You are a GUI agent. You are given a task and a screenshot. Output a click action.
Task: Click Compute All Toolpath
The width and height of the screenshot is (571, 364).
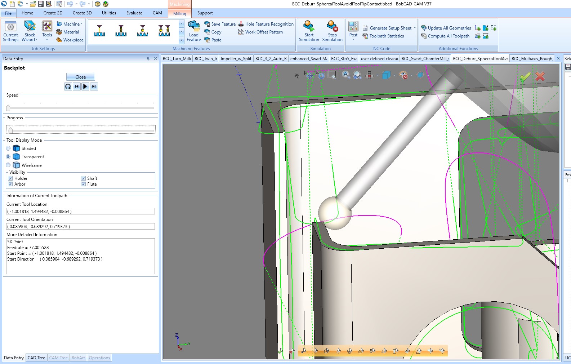(x=445, y=36)
